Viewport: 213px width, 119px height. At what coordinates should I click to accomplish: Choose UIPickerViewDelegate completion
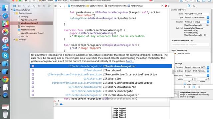pyautogui.click(x=101, y=91)
